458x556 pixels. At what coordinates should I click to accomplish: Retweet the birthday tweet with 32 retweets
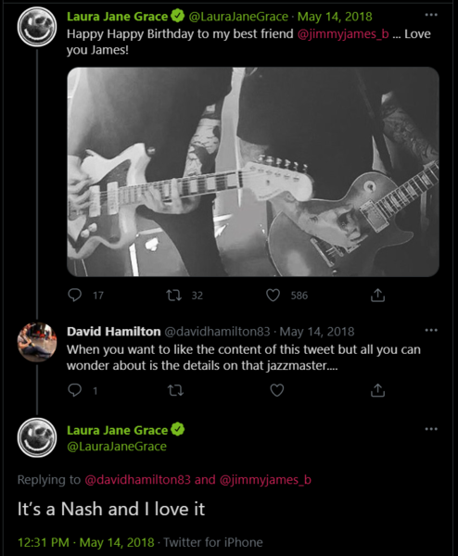pyautogui.click(x=173, y=295)
